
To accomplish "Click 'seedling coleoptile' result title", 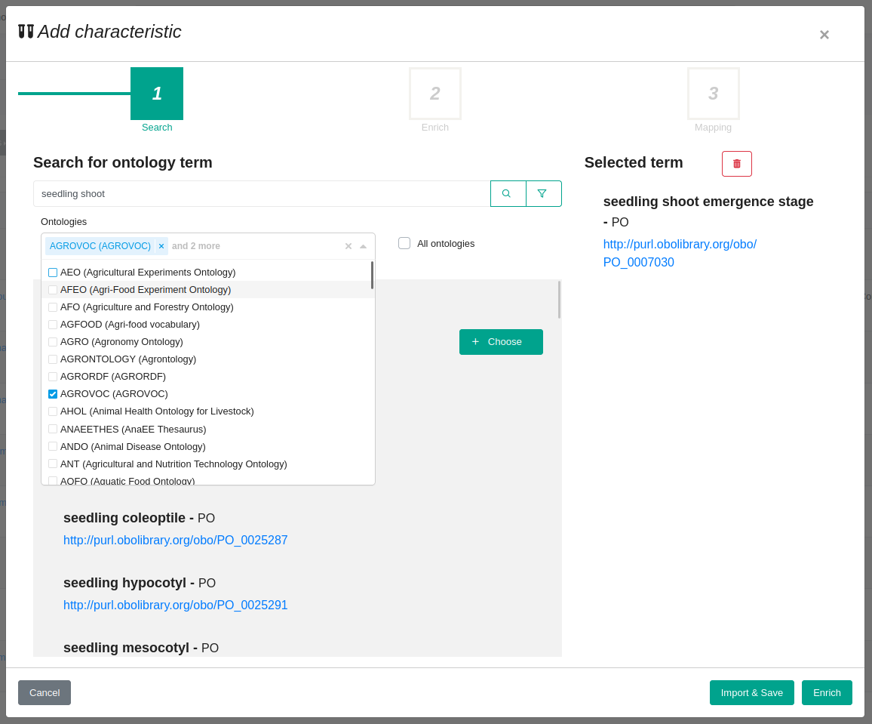I will 124,518.
